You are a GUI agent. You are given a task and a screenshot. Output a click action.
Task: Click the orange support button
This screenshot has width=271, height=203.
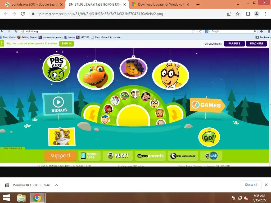(60, 156)
